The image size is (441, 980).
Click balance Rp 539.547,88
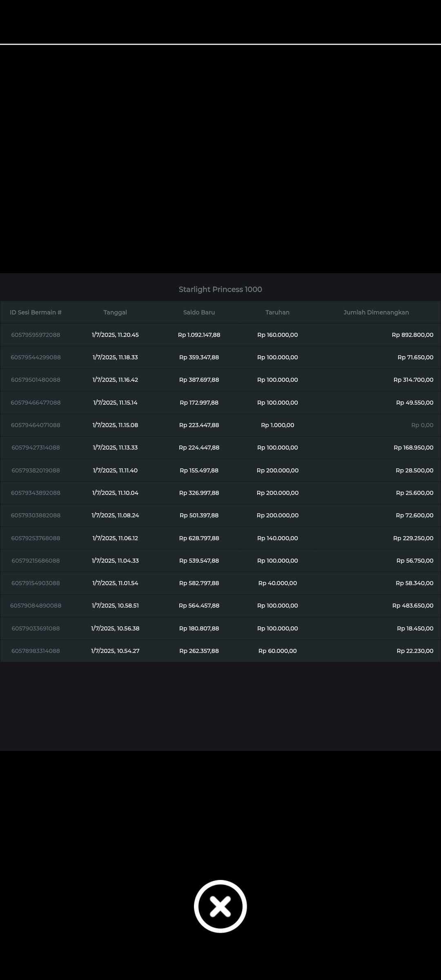[x=199, y=561]
